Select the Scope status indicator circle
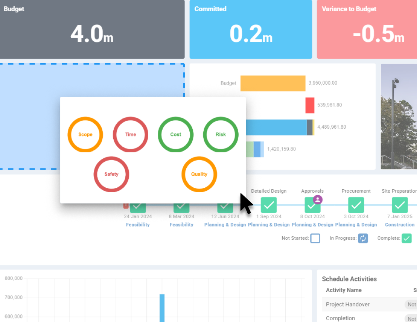This screenshot has height=322, width=417. point(85,134)
